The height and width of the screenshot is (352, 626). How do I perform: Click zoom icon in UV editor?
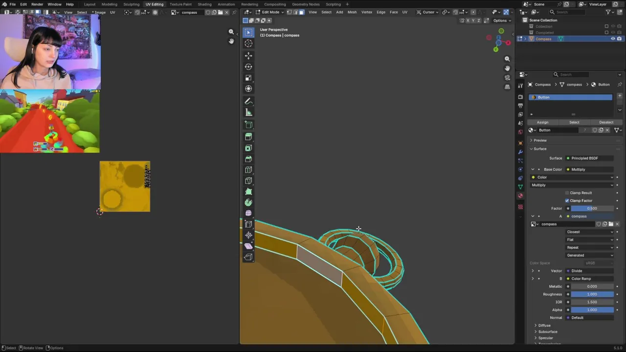[x=231, y=32]
